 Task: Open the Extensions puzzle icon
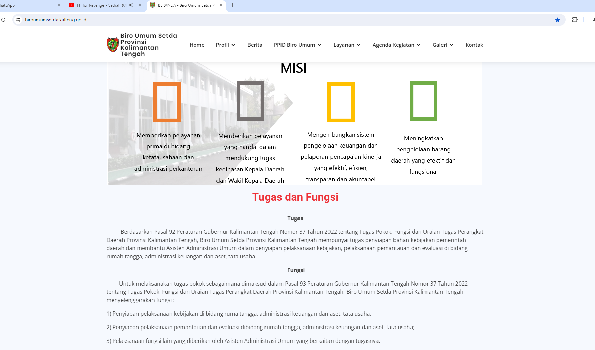[575, 20]
